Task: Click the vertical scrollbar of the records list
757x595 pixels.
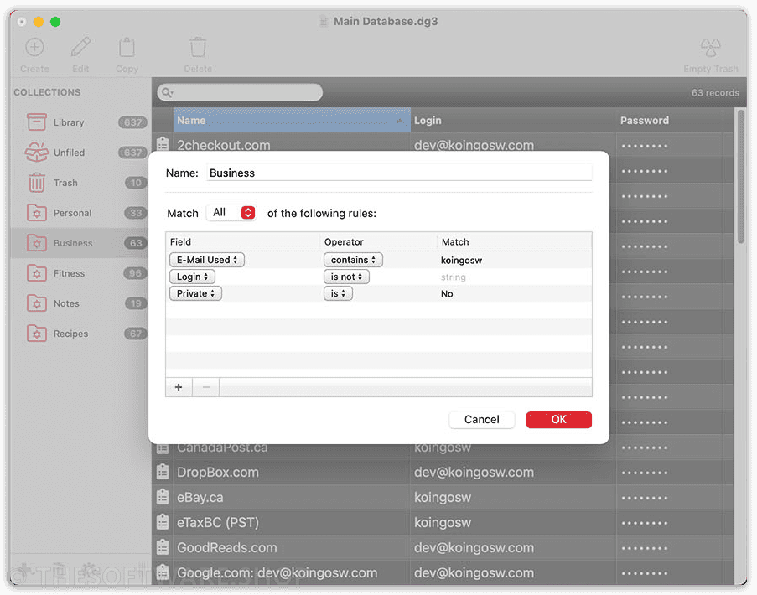Action: [x=741, y=177]
